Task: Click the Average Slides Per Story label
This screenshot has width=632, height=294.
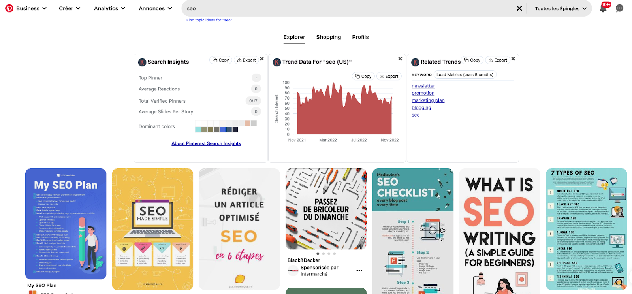Action: [166, 112]
